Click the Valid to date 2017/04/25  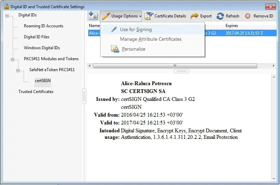tap(152, 123)
